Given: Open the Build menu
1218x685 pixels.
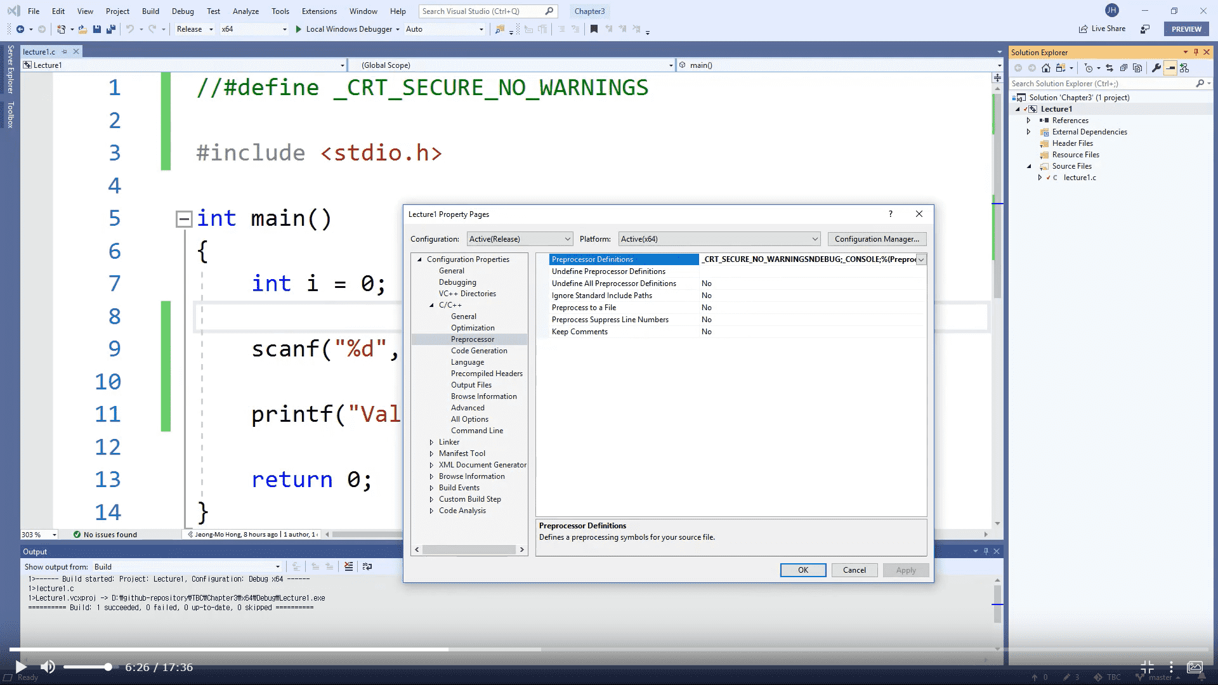Looking at the screenshot, I should 150,11.
